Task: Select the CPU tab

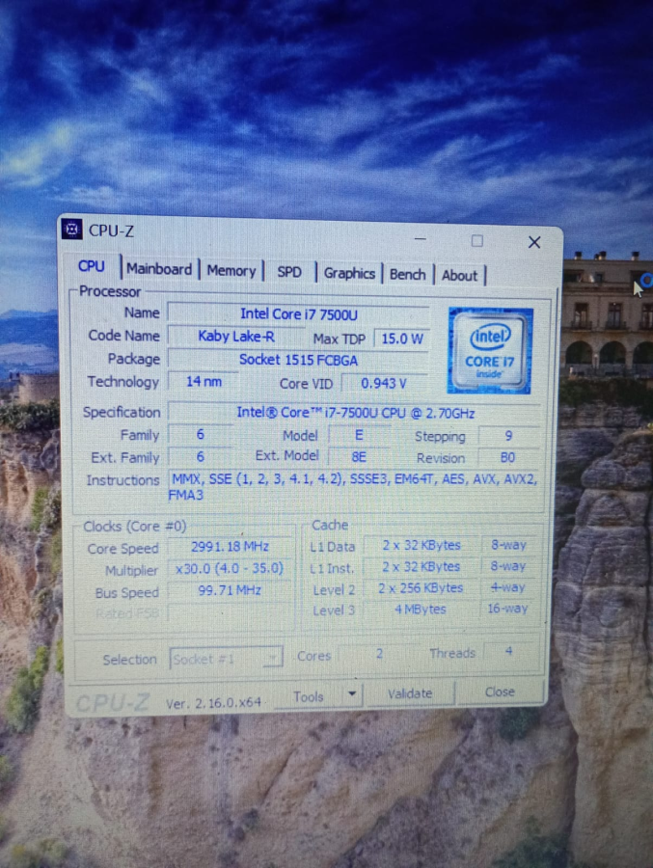Action: pyautogui.click(x=92, y=266)
